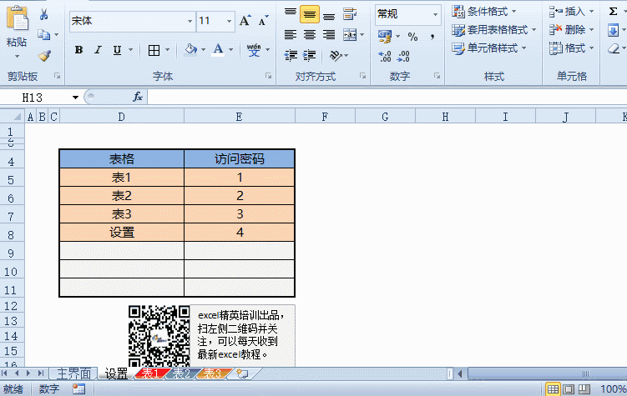This screenshot has width=627, height=396.
Task: Decrease indent
Action: pos(291,55)
